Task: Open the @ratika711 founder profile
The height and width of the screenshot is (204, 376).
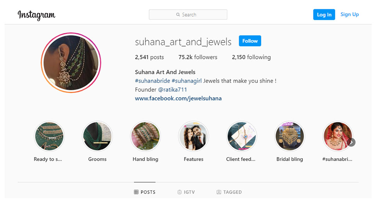Action: coord(172,90)
